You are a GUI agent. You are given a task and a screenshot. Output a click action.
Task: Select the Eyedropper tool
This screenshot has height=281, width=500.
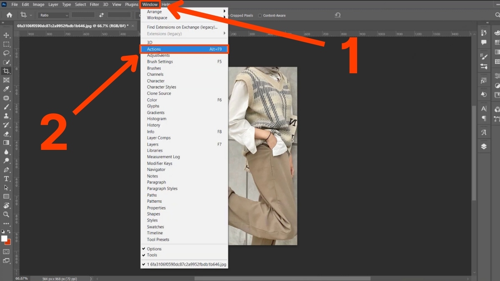pos(6,89)
